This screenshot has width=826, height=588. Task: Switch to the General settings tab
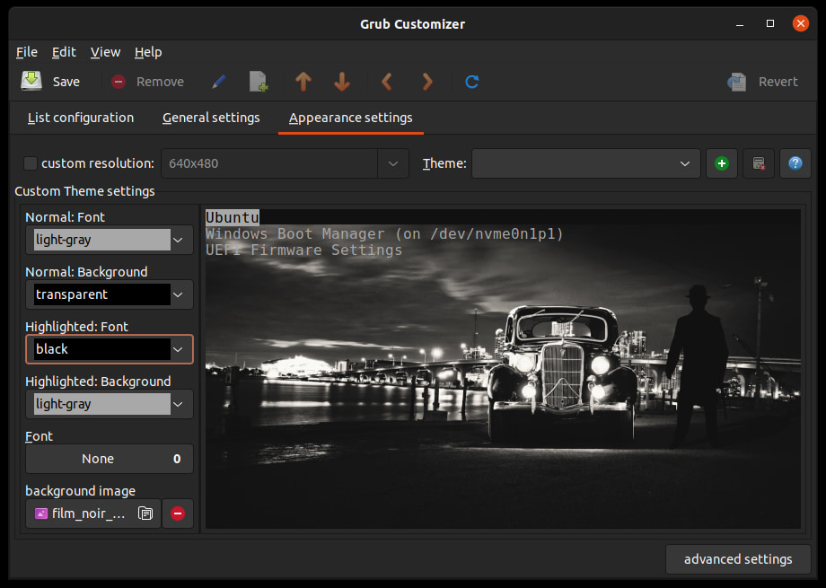tap(211, 118)
